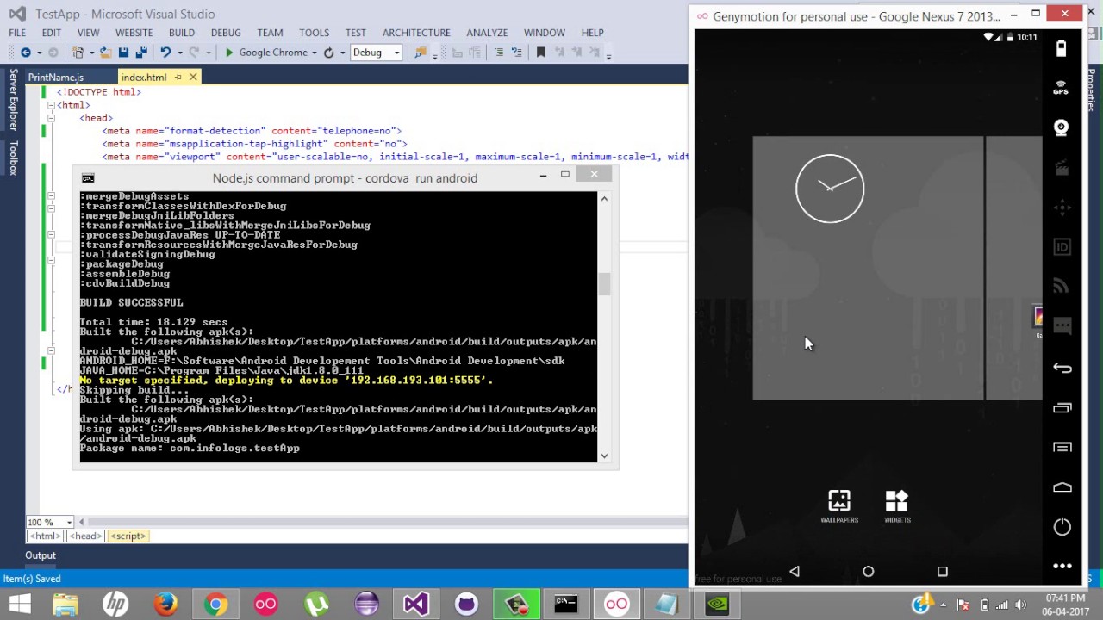Open refresh browser dropdown arrow
The width and height of the screenshot is (1103, 620).
pyautogui.click(x=342, y=53)
